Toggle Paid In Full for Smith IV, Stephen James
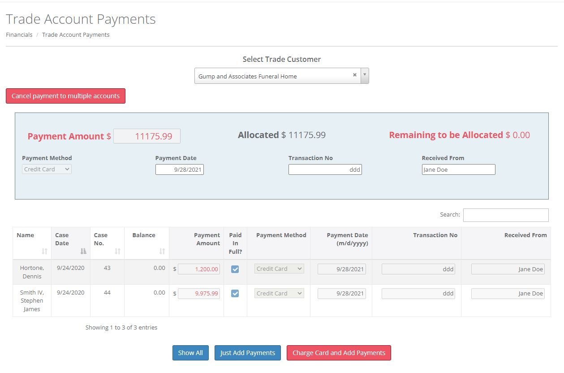The image size is (564, 373). click(x=235, y=294)
